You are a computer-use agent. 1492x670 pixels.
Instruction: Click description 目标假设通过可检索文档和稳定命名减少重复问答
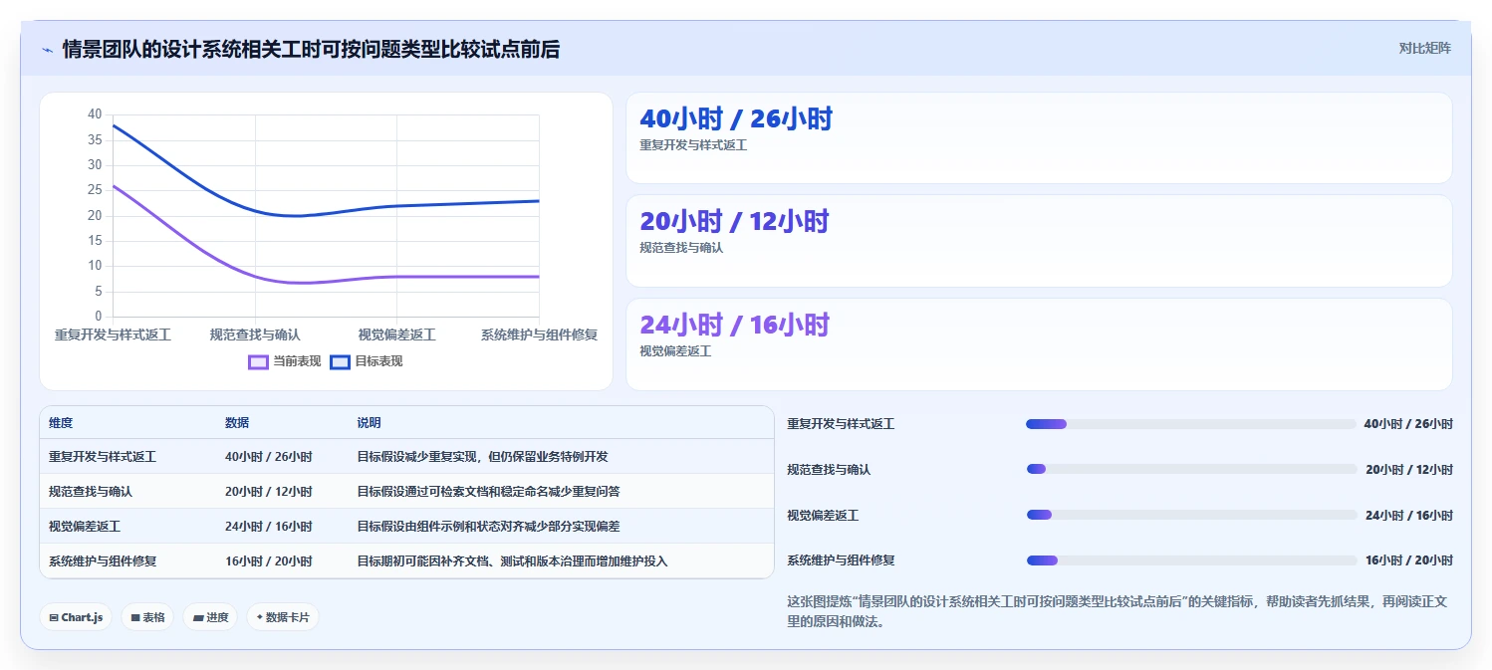click(488, 492)
